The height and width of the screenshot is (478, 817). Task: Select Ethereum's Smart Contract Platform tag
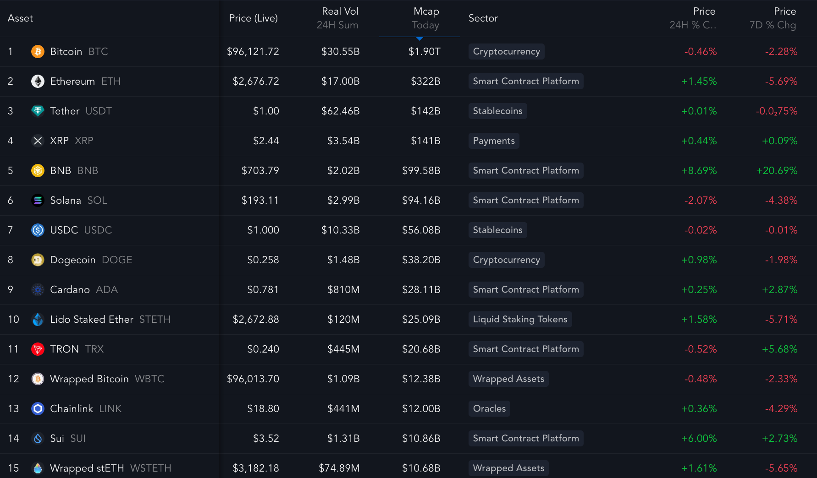[x=526, y=81]
